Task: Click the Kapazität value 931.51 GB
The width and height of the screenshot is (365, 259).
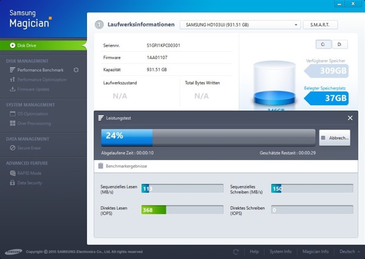Action: click(x=156, y=70)
